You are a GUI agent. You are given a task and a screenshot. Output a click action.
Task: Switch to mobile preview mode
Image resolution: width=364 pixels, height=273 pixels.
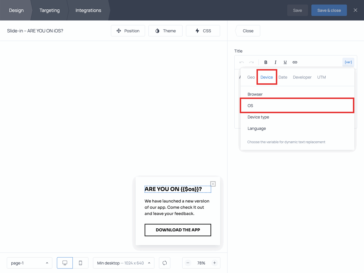coord(80,263)
